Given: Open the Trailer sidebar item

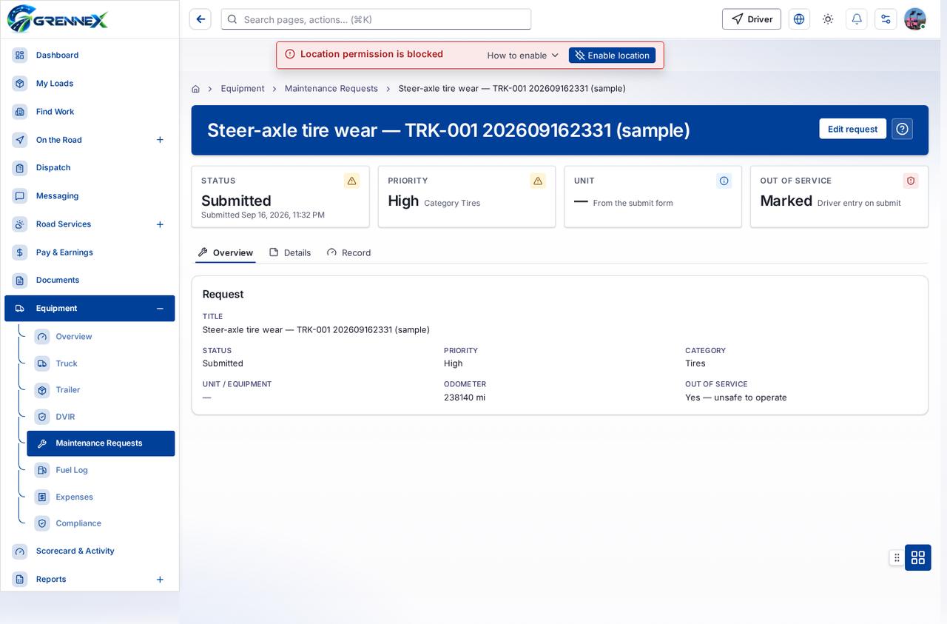Looking at the screenshot, I should coord(101,390).
